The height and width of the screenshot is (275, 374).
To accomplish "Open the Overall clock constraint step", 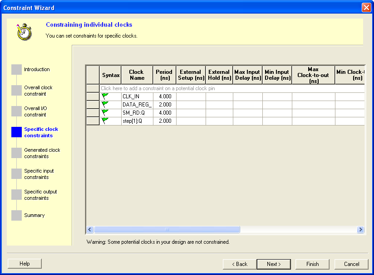I will click(x=32, y=91).
